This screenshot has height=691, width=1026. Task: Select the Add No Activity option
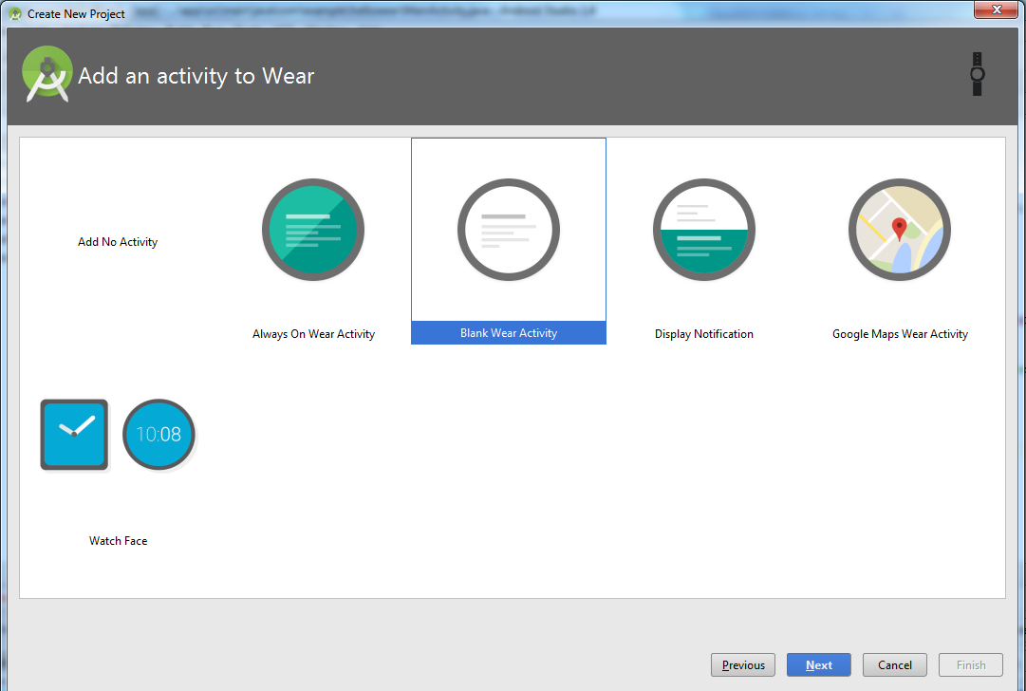pyautogui.click(x=118, y=242)
